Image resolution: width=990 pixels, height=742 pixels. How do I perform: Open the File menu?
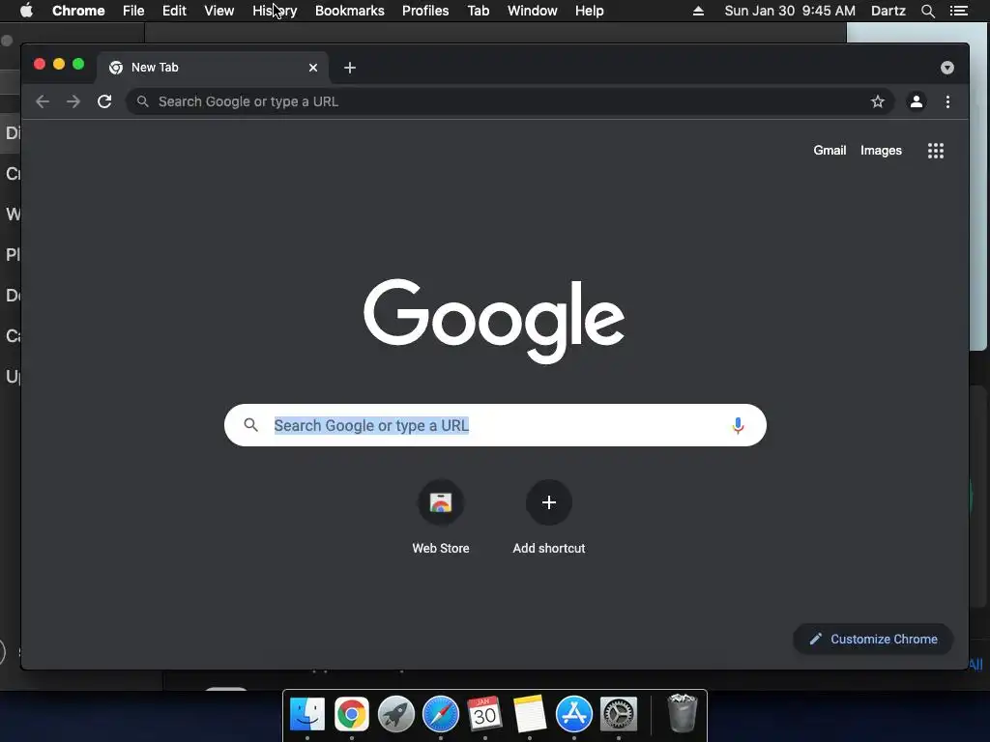(133, 11)
